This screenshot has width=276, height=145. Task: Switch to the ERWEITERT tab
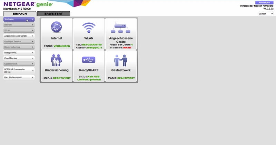tap(53, 14)
